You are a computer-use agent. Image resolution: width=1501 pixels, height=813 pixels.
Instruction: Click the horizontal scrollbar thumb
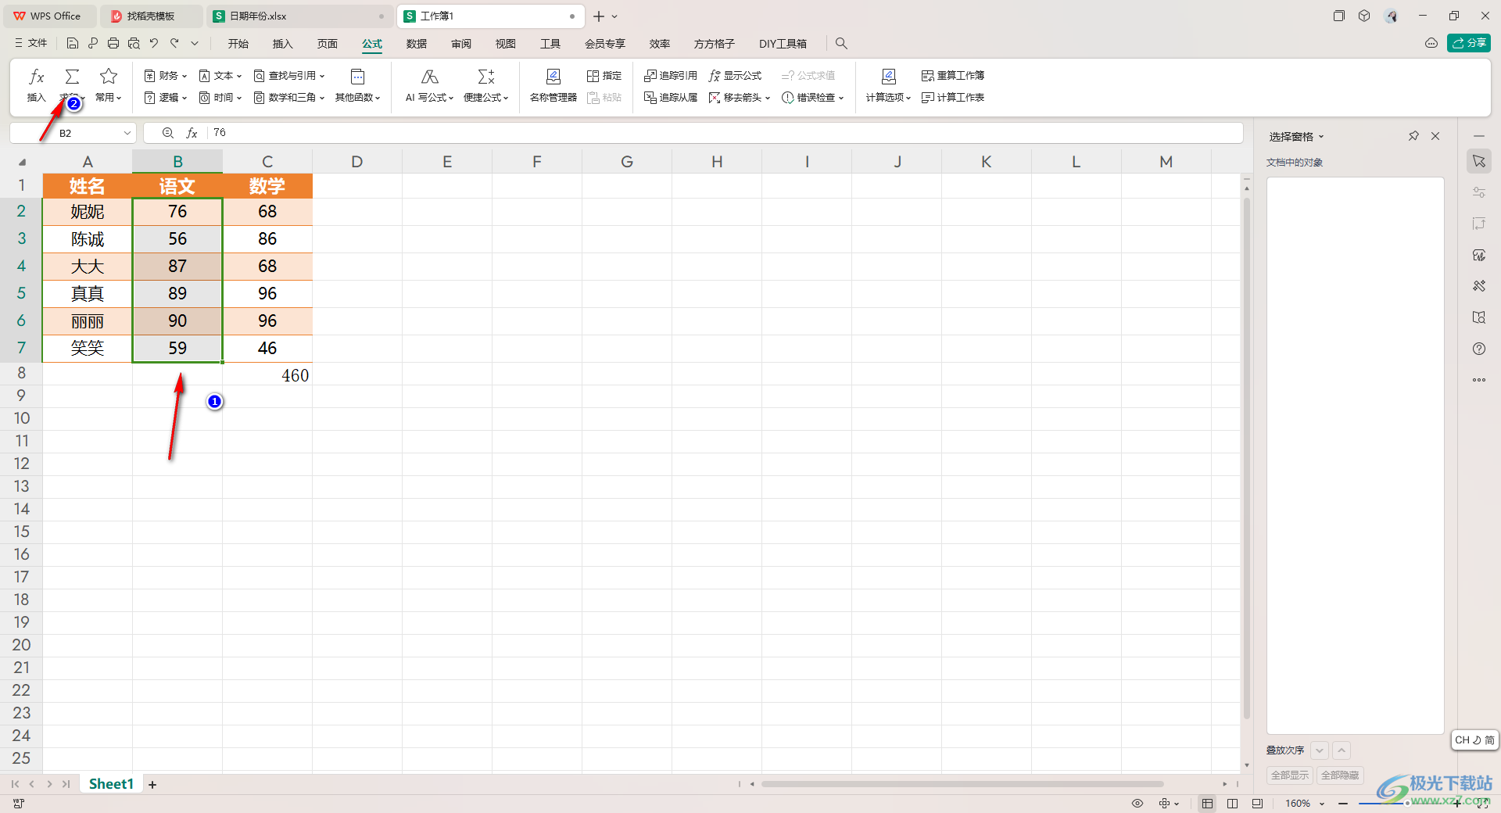point(962,783)
